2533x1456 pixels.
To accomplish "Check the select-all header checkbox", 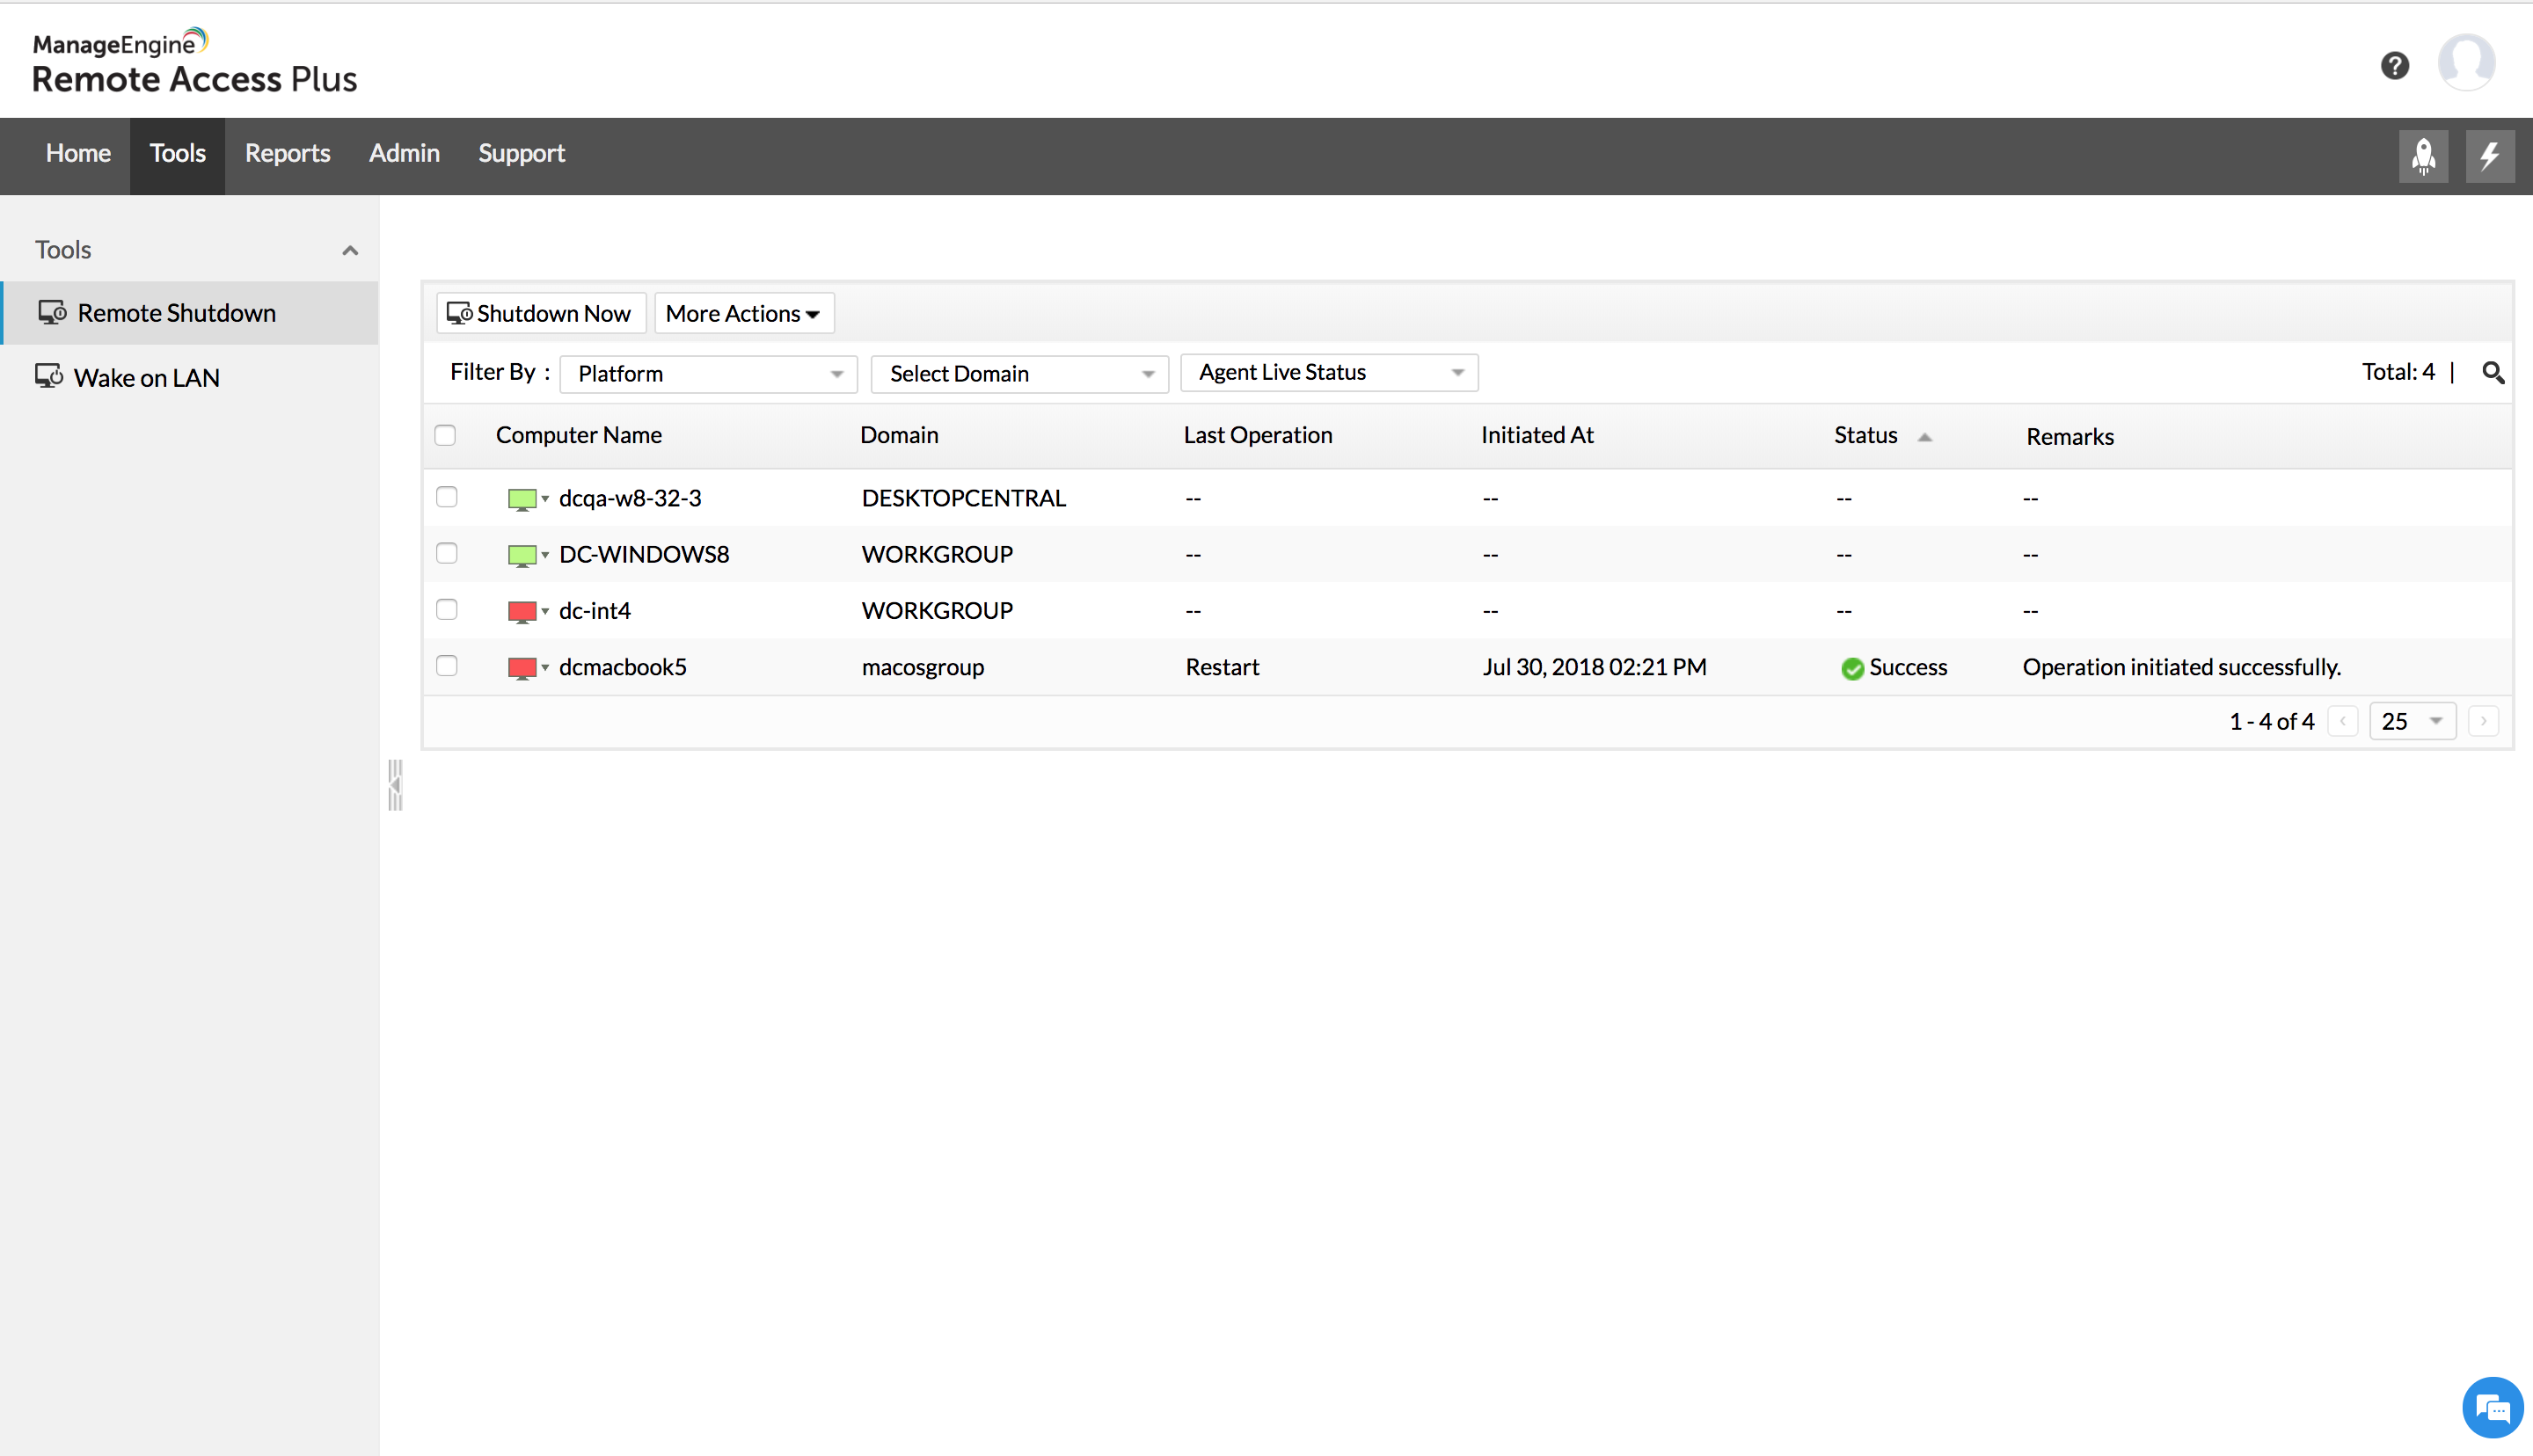I will point(446,435).
